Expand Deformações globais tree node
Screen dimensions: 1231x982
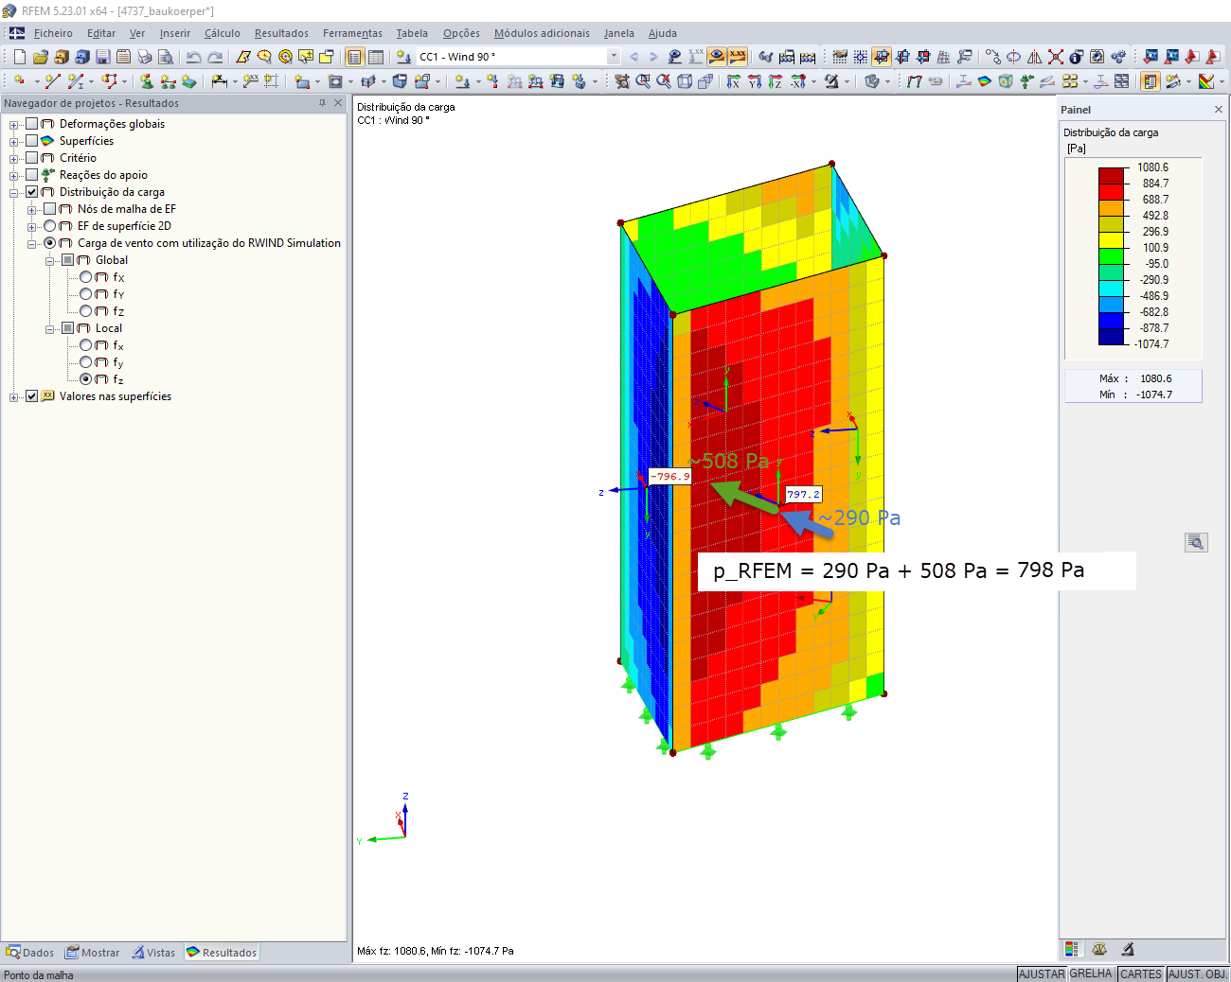coord(14,124)
